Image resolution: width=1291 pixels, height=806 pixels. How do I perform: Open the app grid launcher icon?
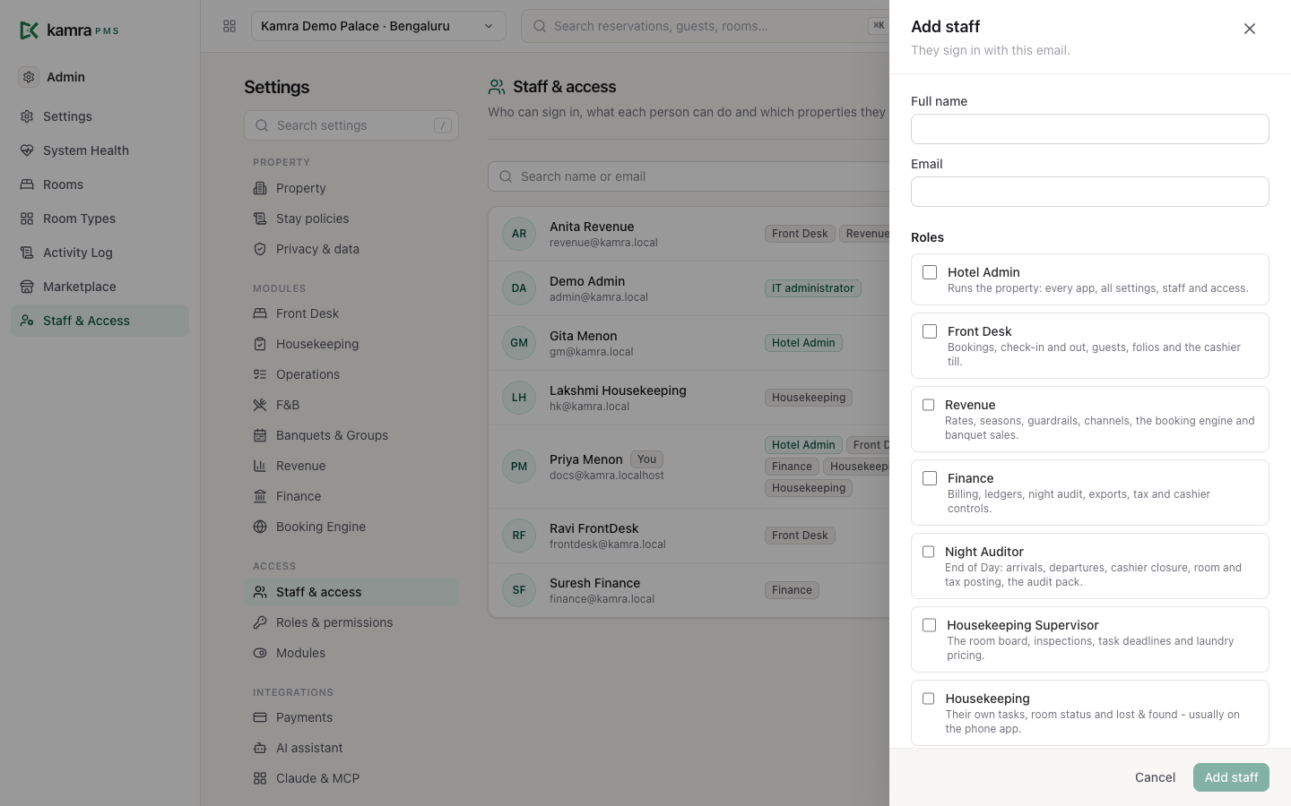[x=230, y=26]
